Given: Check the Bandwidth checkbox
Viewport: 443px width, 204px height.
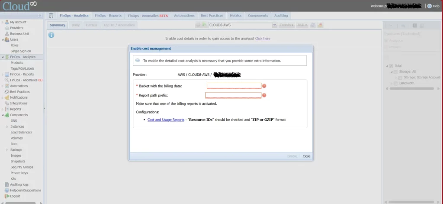Looking at the screenshot, I should click(395, 83).
